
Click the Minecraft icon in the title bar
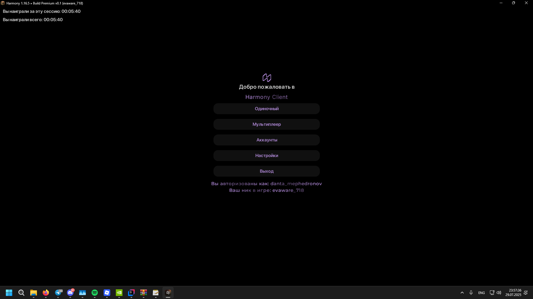3,3
